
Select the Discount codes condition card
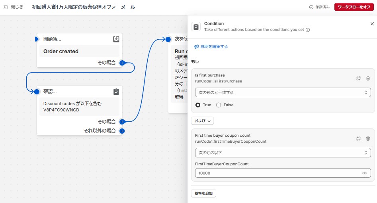point(79,107)
